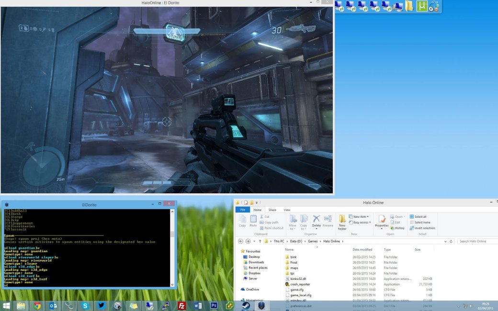This screenshot has width=498, height=311.
Task: Click Data (D:) in address breadcrumb
Action: point(296,241)
